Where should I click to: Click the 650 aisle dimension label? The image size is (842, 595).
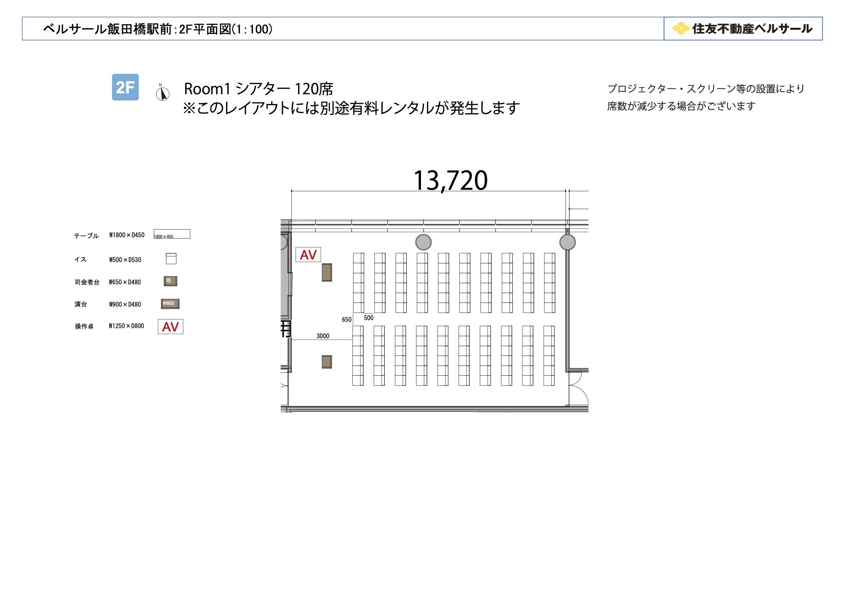[346, 319]
